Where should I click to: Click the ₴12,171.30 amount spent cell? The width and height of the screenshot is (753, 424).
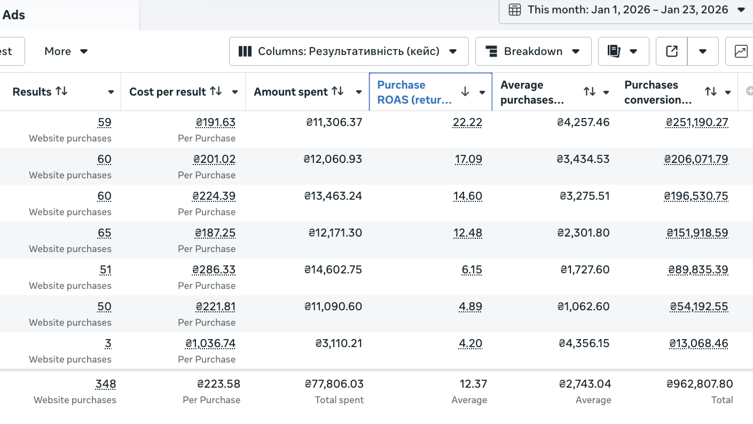(x=335, y=233)
